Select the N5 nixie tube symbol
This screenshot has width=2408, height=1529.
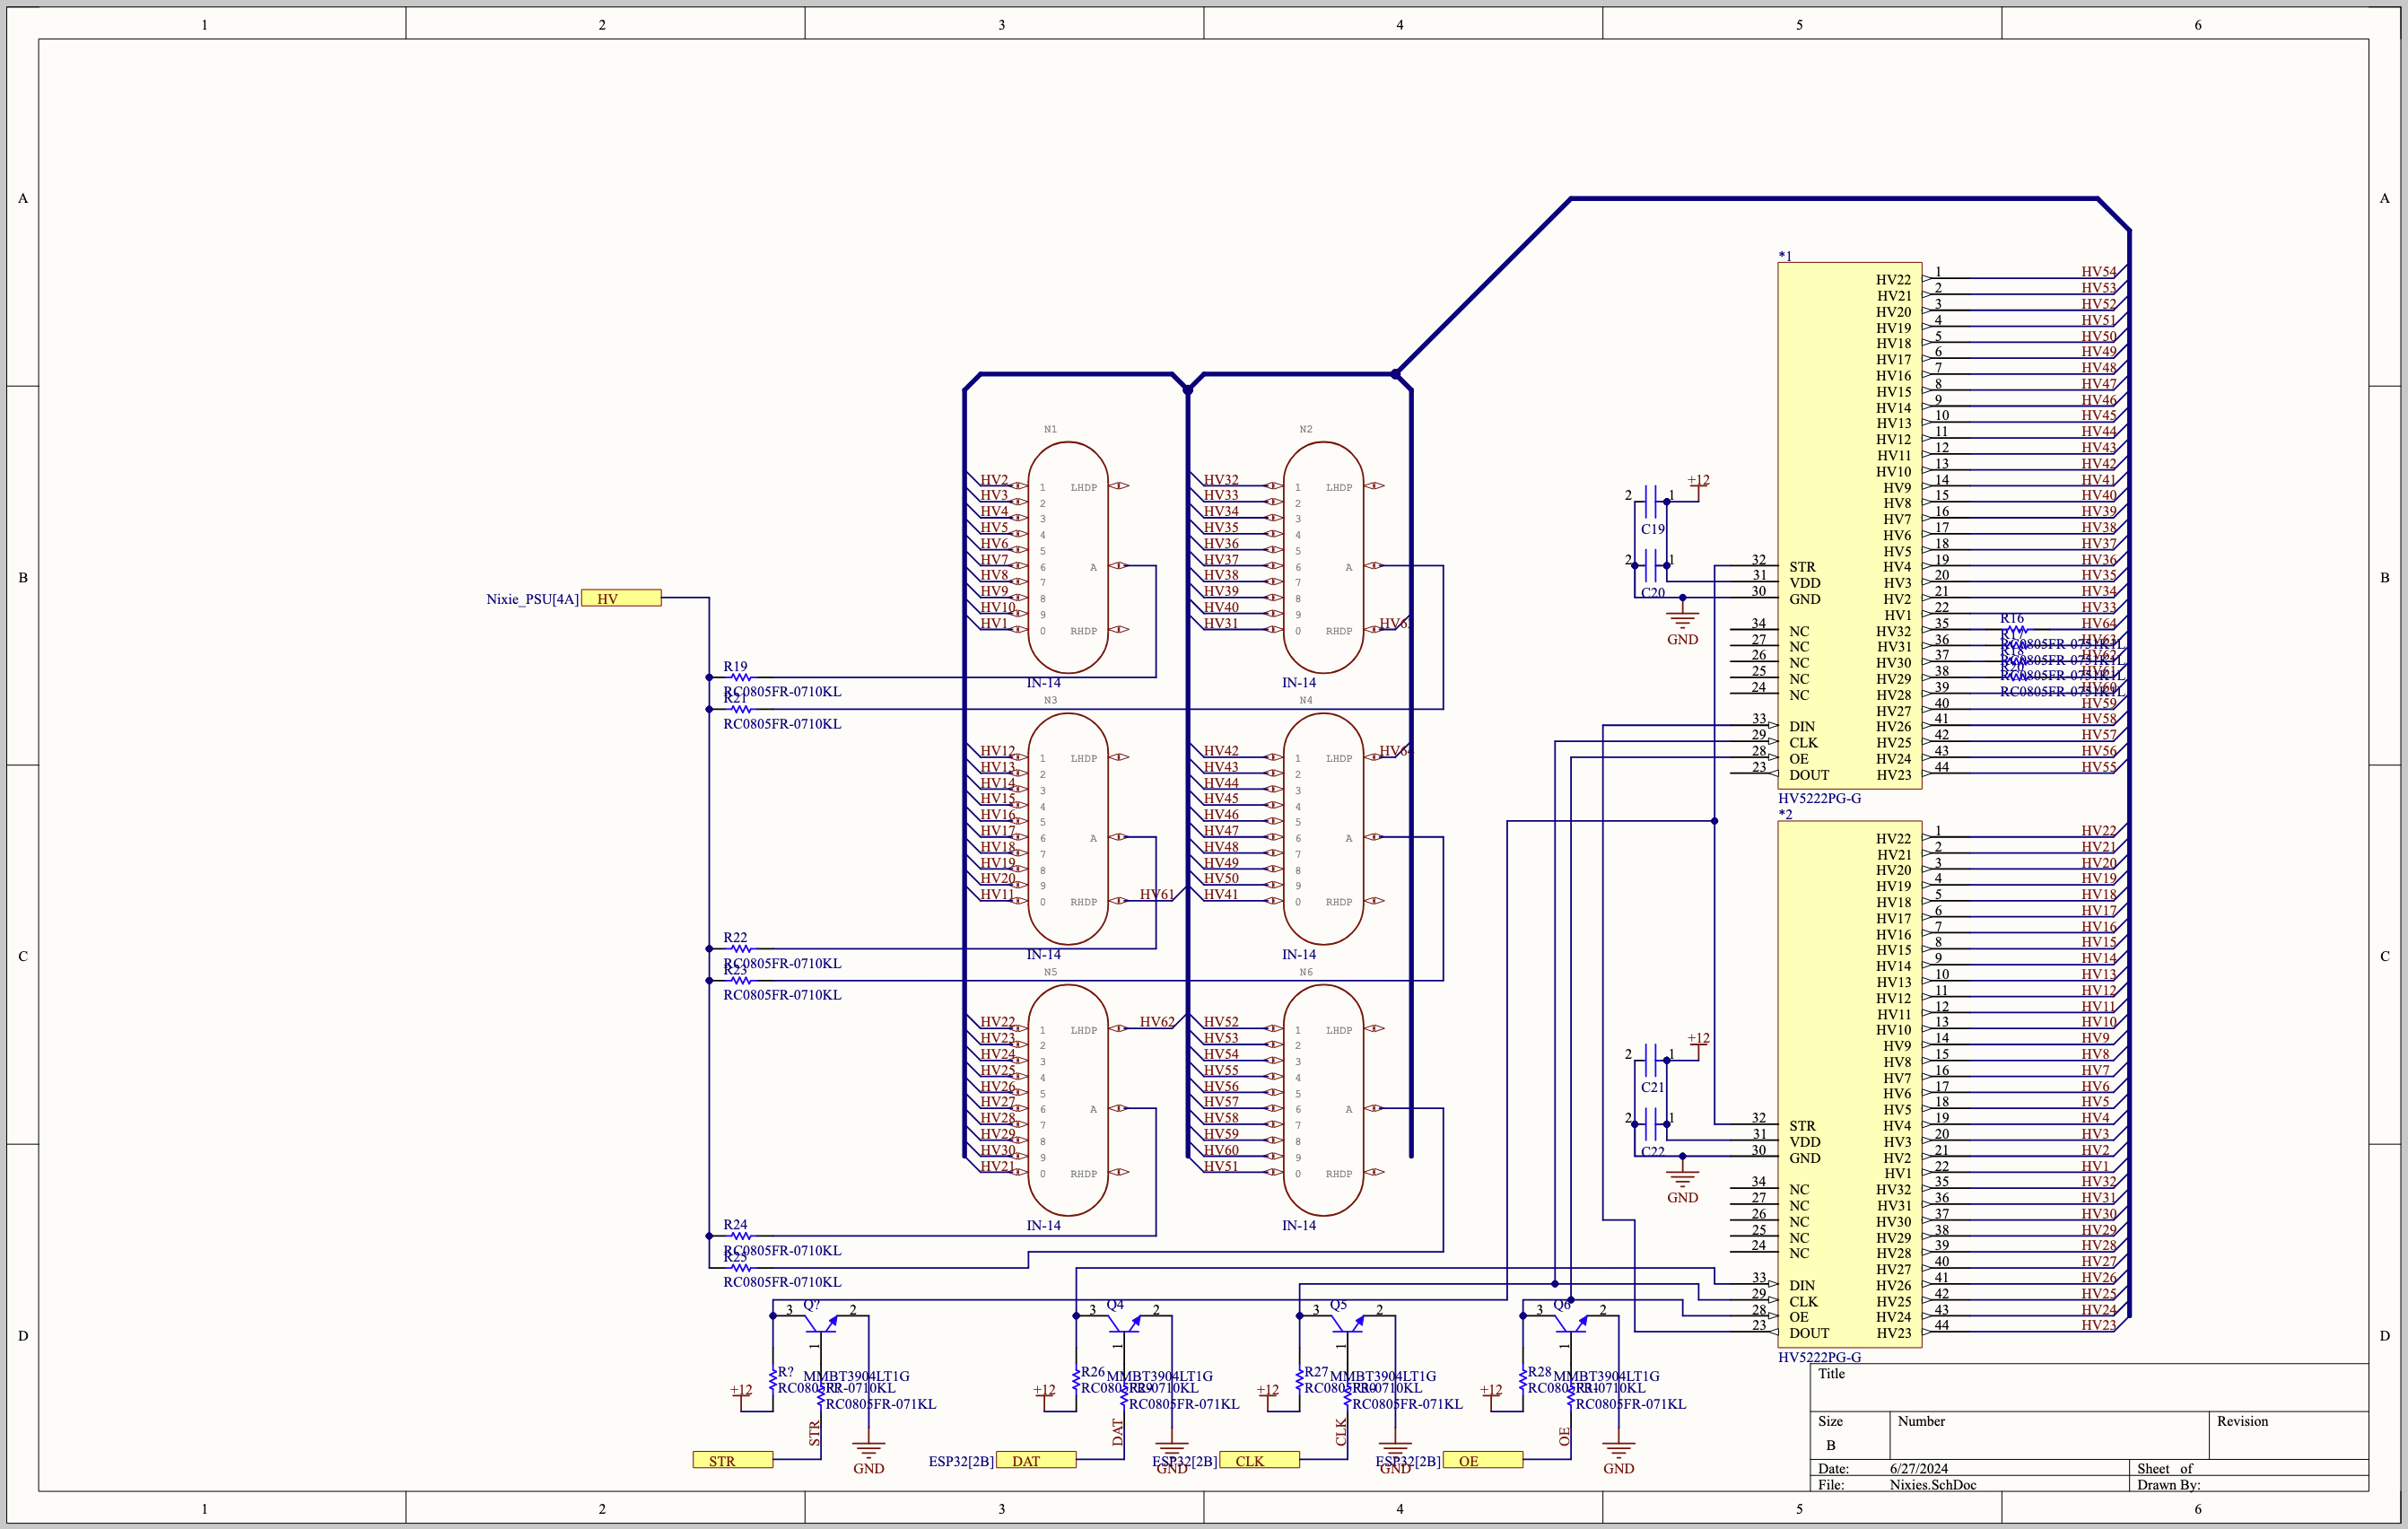pyautogui.click(x=1068, y=1100)
